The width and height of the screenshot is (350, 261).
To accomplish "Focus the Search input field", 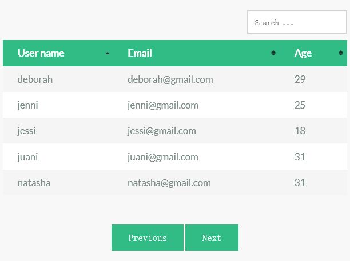I will (297, 22).
